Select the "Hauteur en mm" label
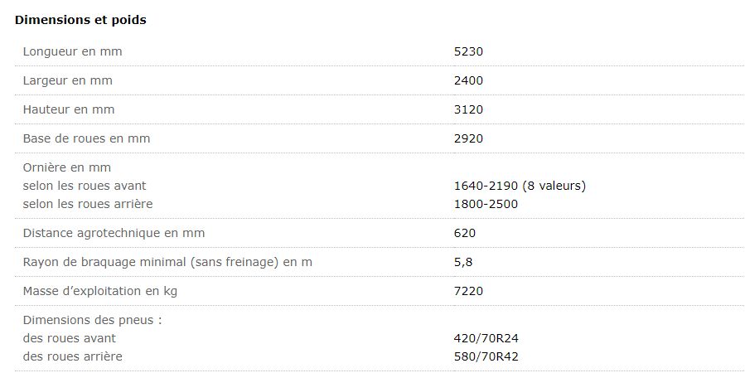The width and height of the screenshot is (745, 373). (x=69, y=109)
